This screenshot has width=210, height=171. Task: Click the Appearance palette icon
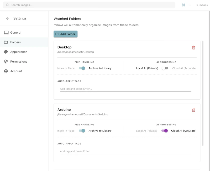6,52
